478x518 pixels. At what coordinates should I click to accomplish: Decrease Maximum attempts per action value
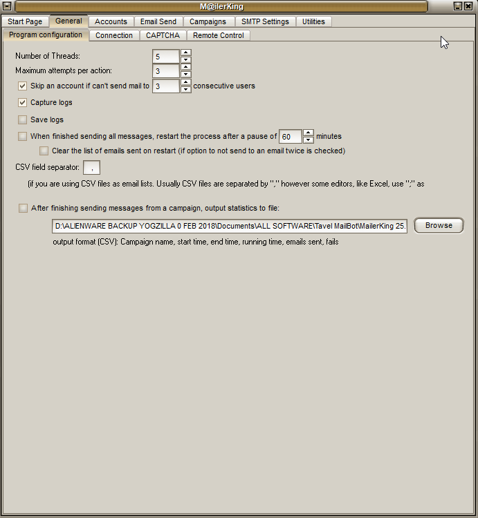[186, 75]
